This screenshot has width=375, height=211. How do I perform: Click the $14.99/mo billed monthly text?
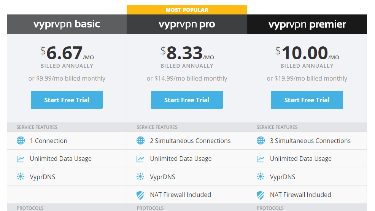[191, 78]
